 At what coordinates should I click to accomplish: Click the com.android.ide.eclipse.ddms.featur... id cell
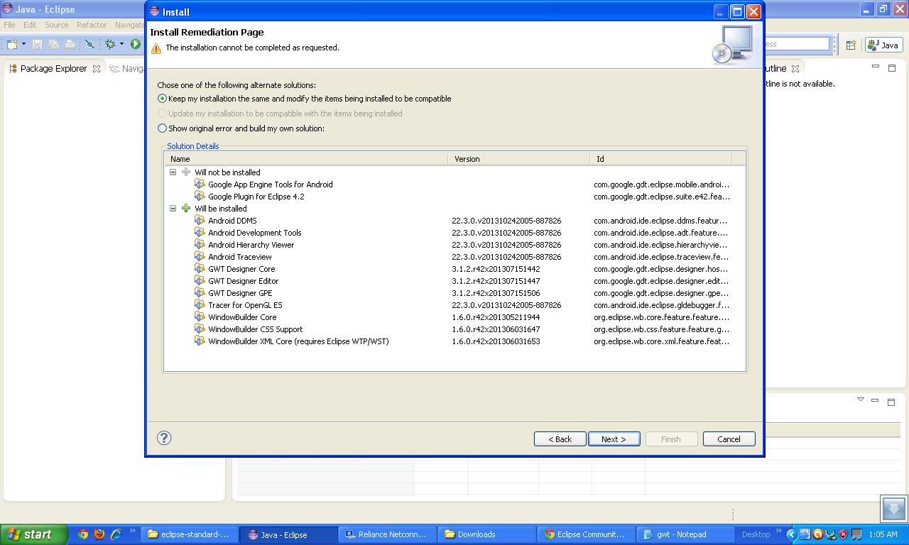660,221
